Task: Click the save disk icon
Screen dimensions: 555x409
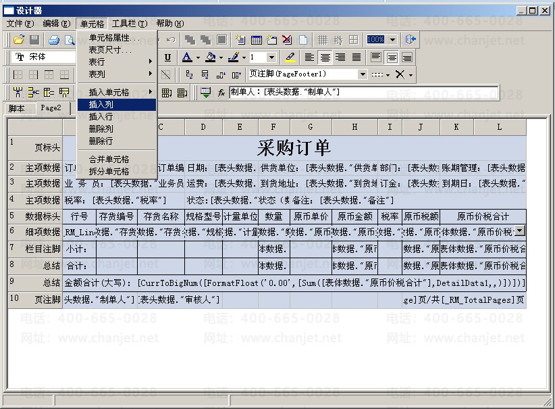Action: coord(34,40)
